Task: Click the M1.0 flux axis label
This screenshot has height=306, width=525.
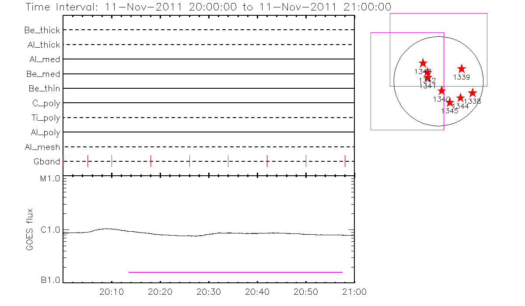Action: tap(51, 179)
